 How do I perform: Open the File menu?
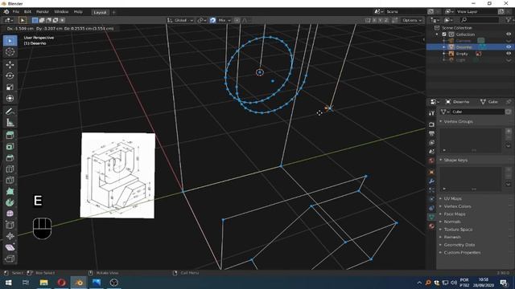coord(15,11)
